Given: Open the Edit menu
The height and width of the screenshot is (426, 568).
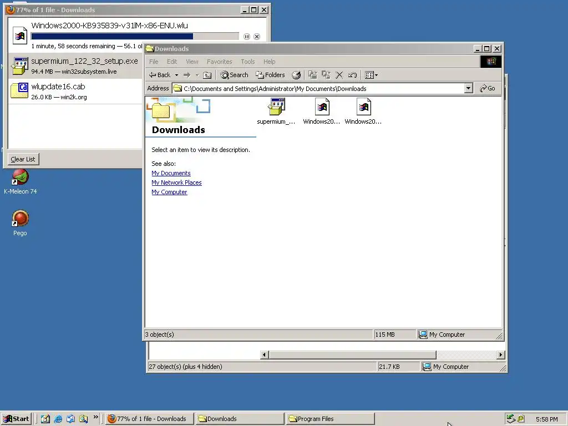Looking at the screenshot, I should pyautogui.click(x=172, y=62).
